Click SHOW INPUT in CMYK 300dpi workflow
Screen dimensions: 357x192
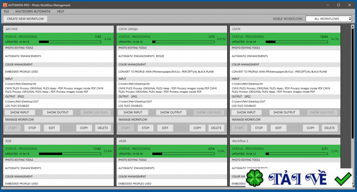(x=133, y=112)
